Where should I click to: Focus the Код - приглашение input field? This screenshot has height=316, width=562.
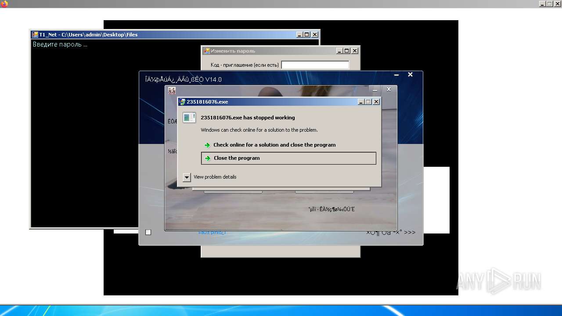click(315, 65)
